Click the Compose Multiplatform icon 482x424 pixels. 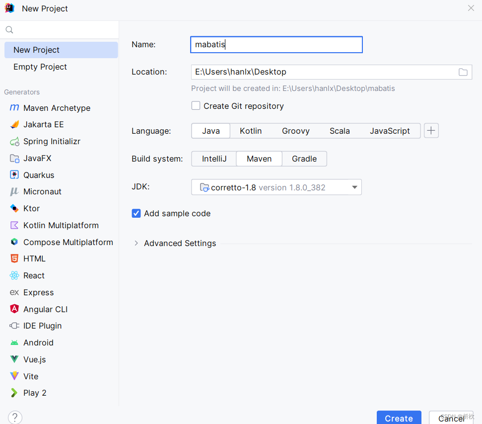click(14, 242)
